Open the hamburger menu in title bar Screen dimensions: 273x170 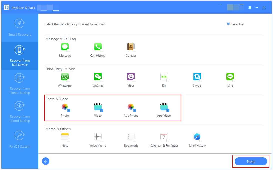click(x=250, y=8)
